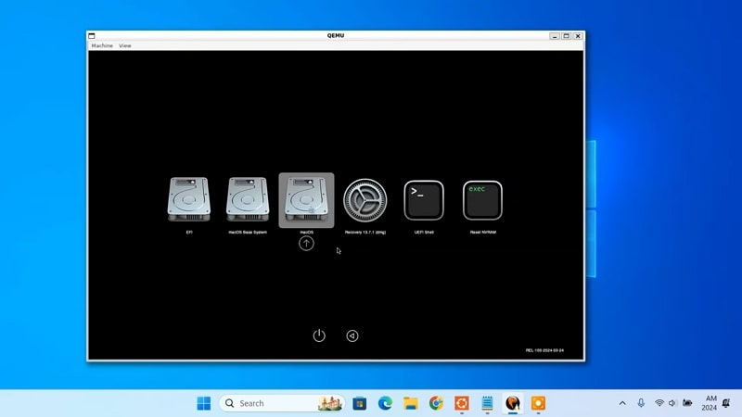The image size is (742, 417).
Task: Close the QEMU window
Action: click(578, 36)
